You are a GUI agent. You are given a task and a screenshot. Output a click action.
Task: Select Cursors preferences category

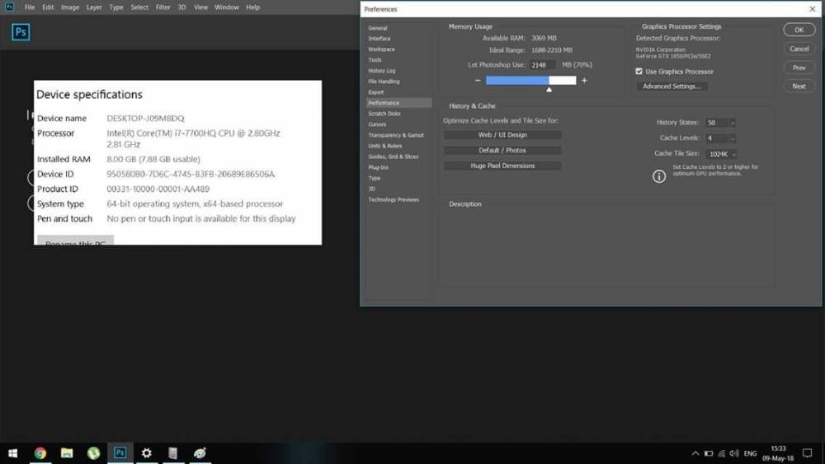[x=377, y=124]
